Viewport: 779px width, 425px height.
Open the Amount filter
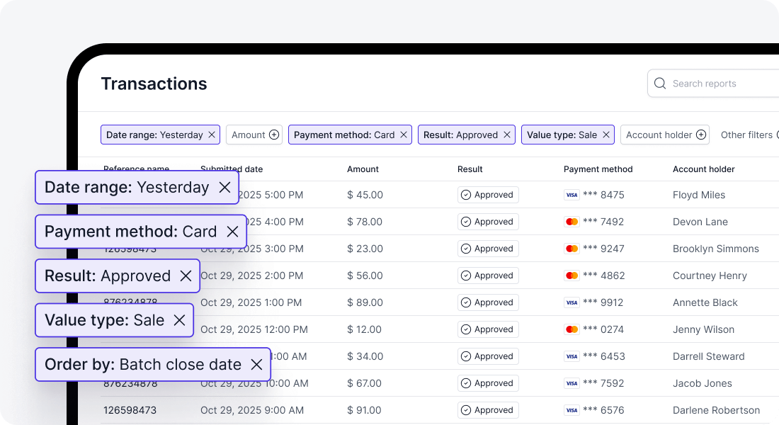[x=254, y=135]
